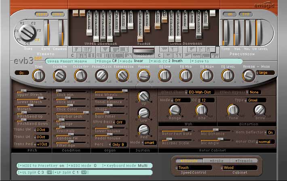Click the Sustain Up knob

(143, 96)
